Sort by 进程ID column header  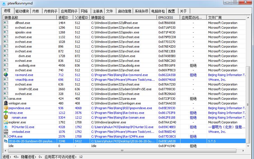65,18
